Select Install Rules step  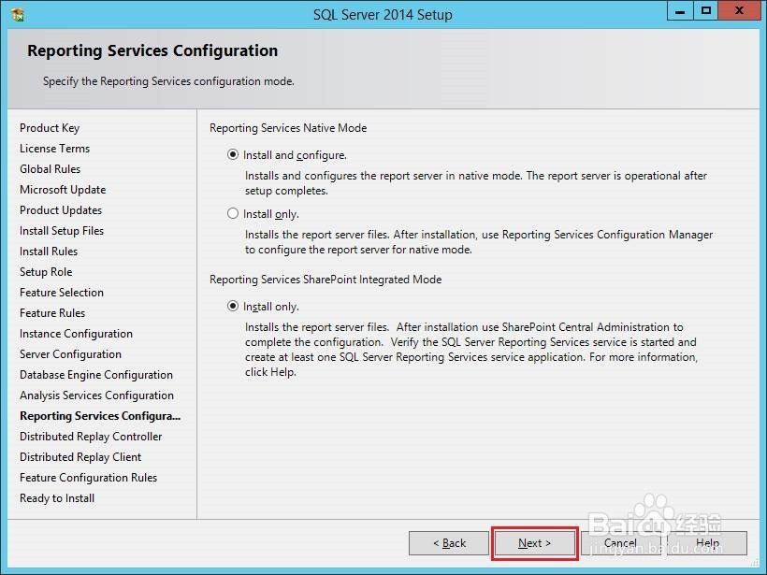(x=49, y=252)
